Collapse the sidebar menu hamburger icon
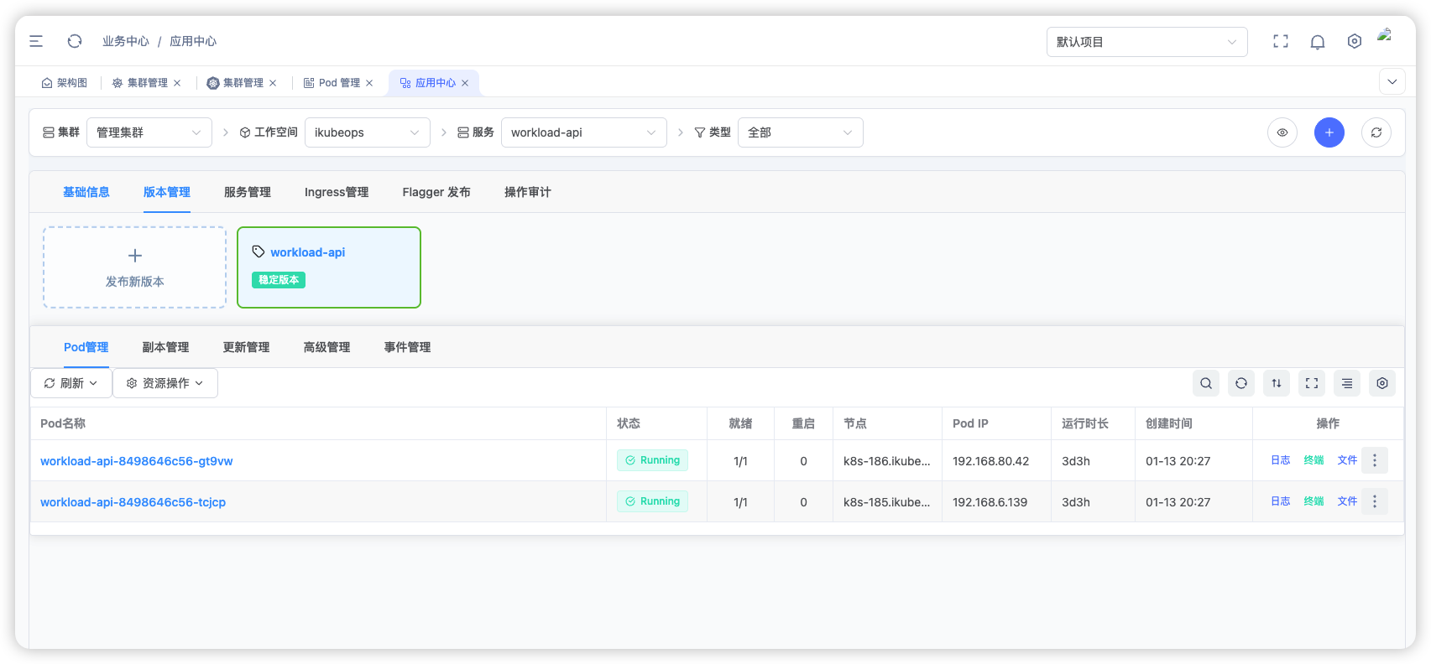The width and height of the screenshot is (1431, 664). click(36, 41)
